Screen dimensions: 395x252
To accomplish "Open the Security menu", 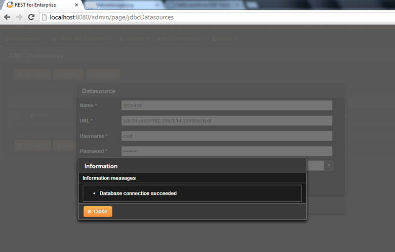I will coord(134,39).
